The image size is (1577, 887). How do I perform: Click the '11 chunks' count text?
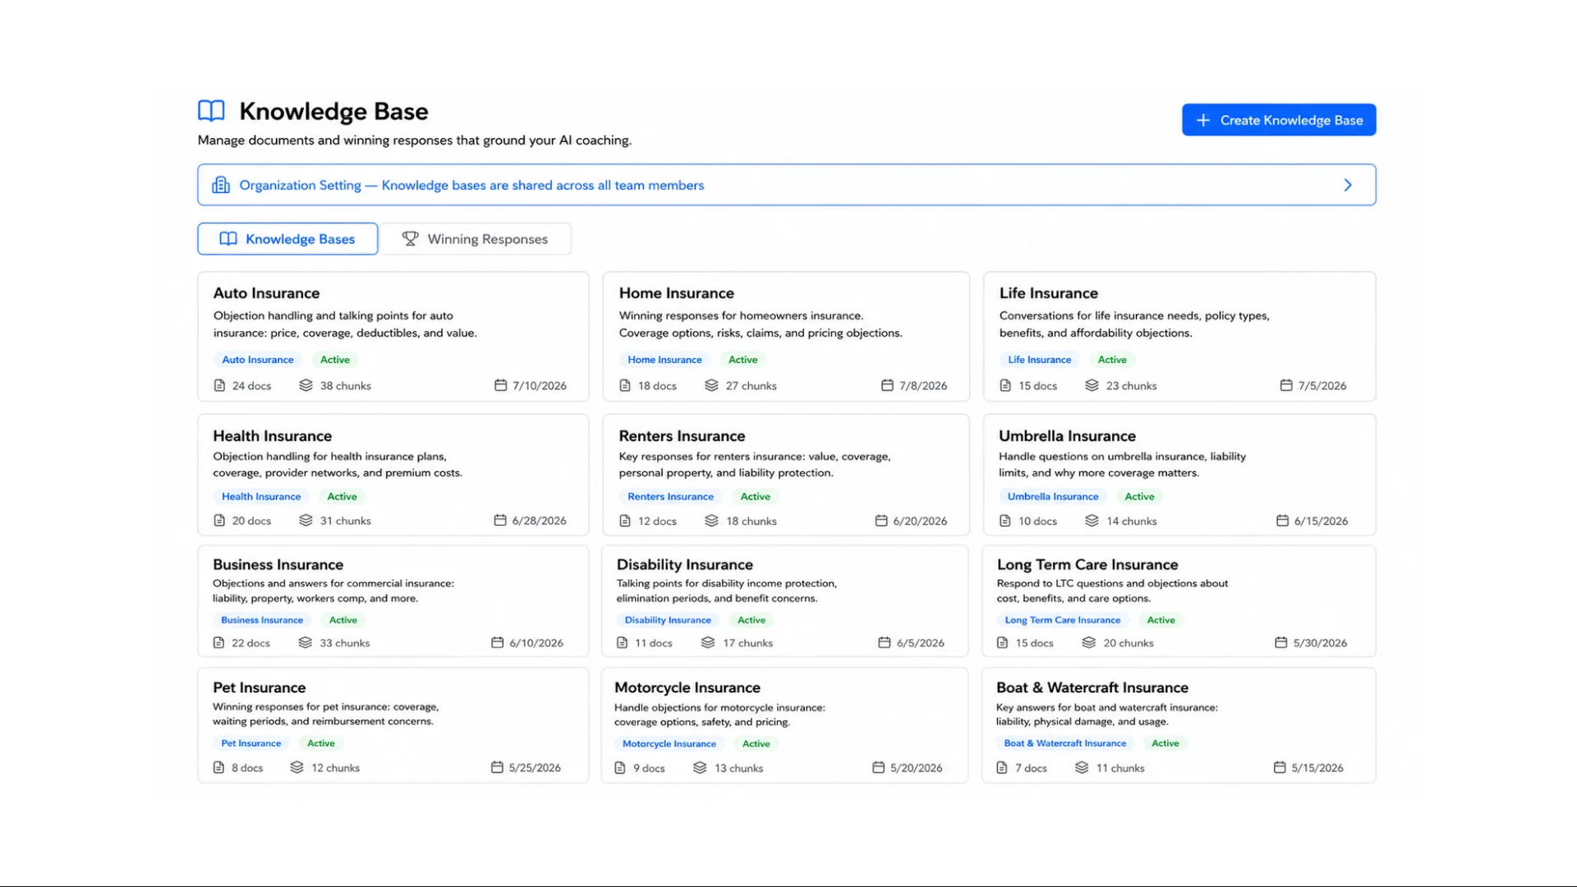(1120, 768)
